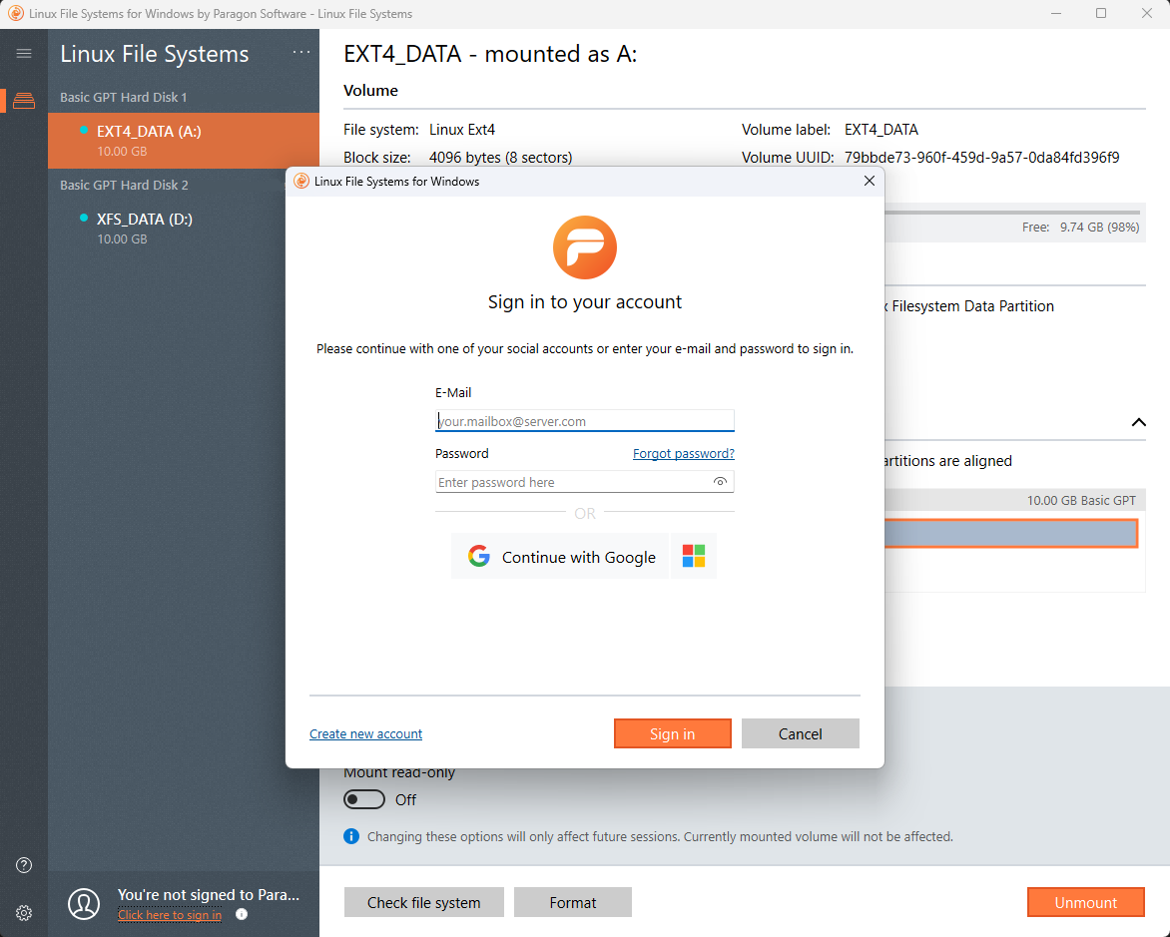
Task: Click the partition bar in disk map
Action: (1011, 534)
